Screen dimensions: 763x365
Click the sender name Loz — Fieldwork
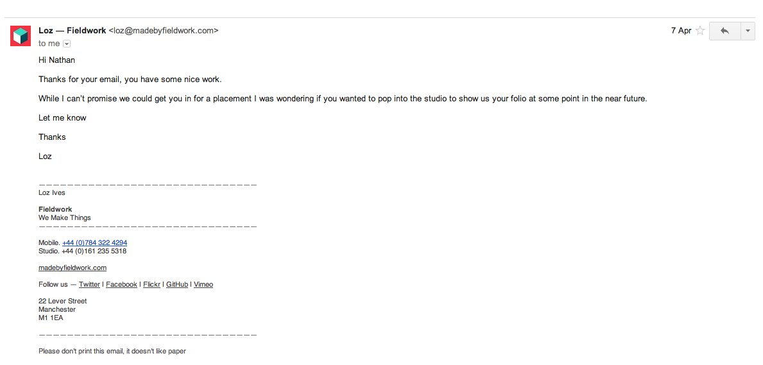pyautogui.click(x=73, y=30)
